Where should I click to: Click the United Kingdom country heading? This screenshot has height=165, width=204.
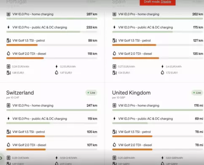[x=131, y=93]
